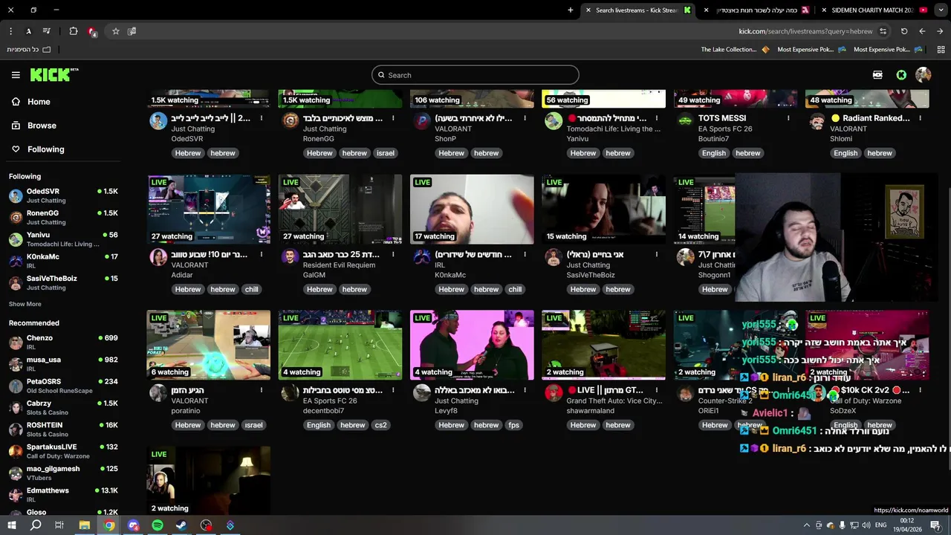Click the ENG language indicator in tray

[881, 525]
